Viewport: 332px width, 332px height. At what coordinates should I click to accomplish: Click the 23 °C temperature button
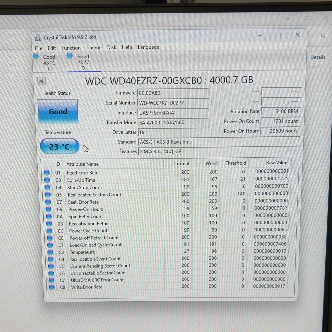tap(59, 146)
